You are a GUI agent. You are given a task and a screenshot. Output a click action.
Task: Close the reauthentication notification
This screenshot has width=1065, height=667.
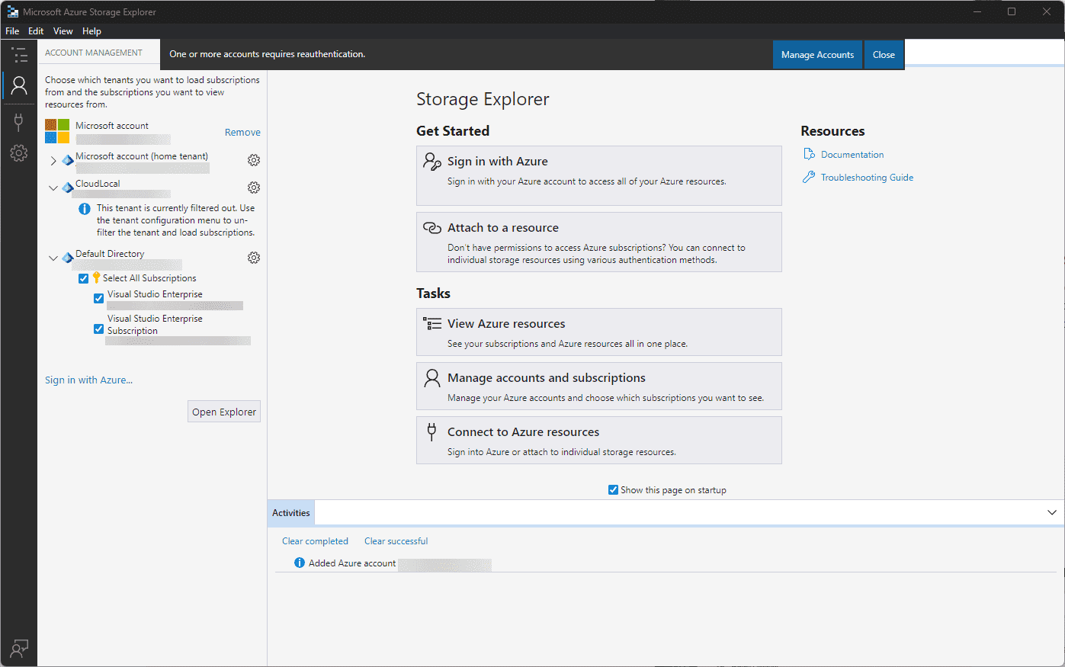[x=884, y=55]
